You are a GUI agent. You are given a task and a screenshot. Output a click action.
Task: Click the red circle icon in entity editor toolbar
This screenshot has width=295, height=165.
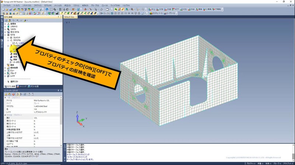tap(14, 94)
